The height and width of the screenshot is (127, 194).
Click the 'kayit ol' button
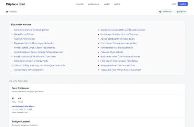pyautogui.click(x=183, y=4)
